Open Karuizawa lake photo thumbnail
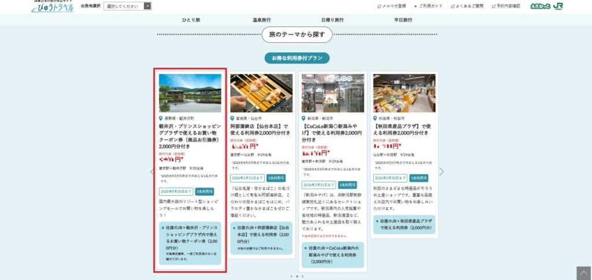This screenshot has width=592, height=280. click(190, 93)
